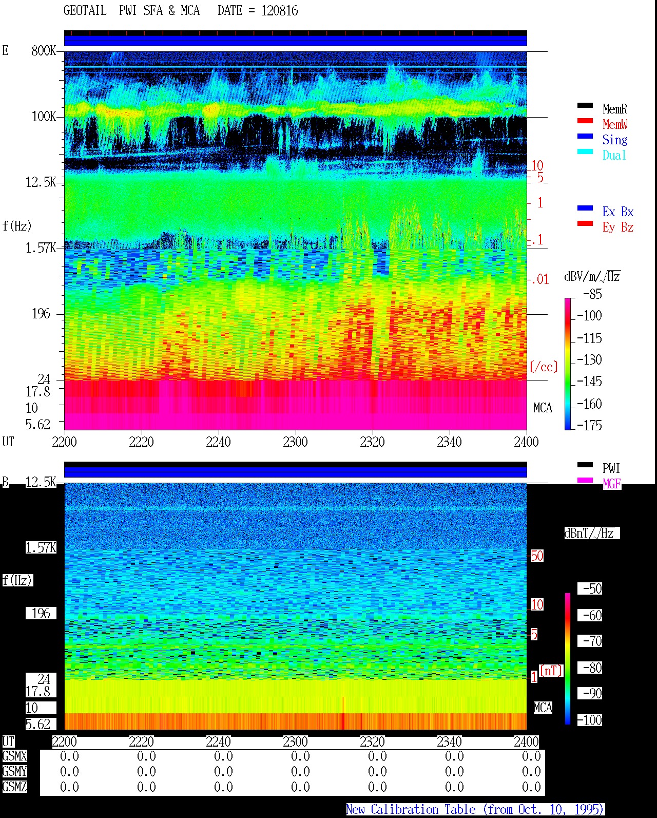
Task: Click the E panel 1.57K frequency label
Action: (41, 248)
